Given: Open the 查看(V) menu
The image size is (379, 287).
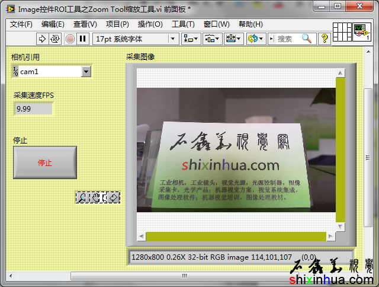Looking at the screenshot, I should (85, 24).
